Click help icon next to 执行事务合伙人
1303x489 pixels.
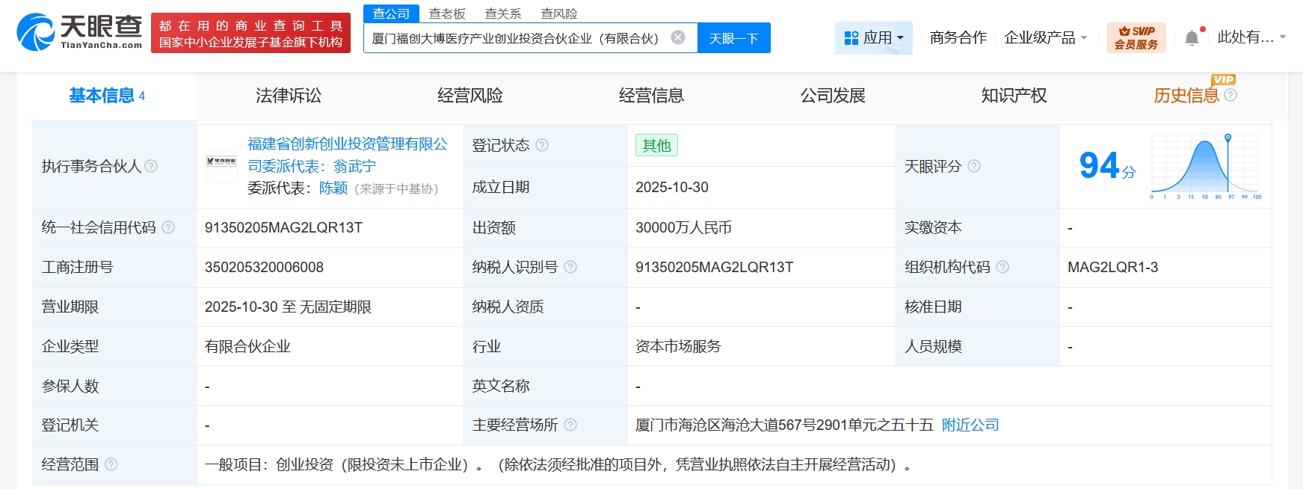pyautogui.click(x=151, y=166)
